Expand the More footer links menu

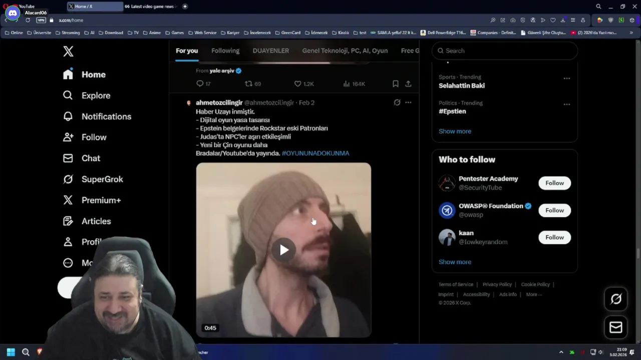534,294
